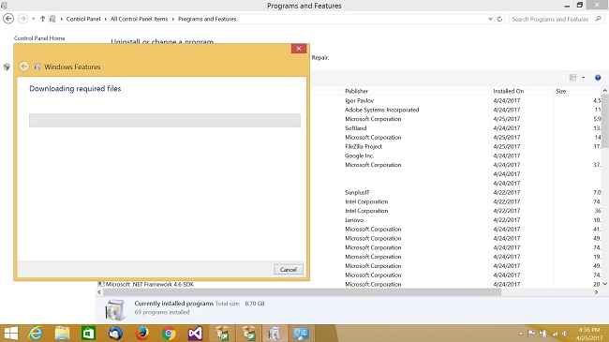Cancel the Windows Features download
Image resolution: width=609 pixels, height=342 pixels.
(289, 269)
